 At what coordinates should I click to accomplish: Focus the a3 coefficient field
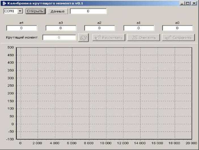pos(61,28)
